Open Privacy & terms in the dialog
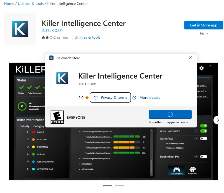This screenshot has width=224, height=193. tap(110, 97)
